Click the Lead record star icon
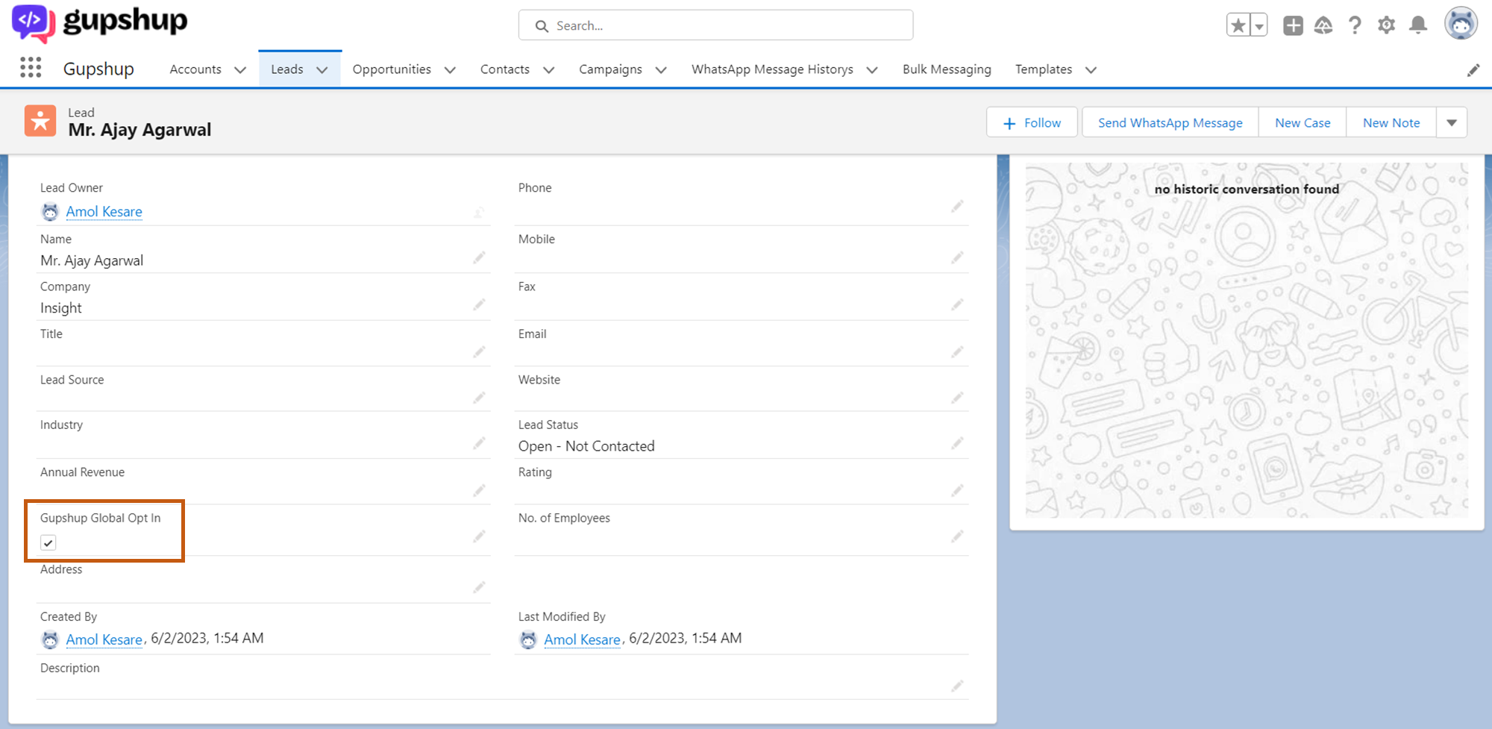The height and width of the screenshot is (729, 1492). click(40, 120)
